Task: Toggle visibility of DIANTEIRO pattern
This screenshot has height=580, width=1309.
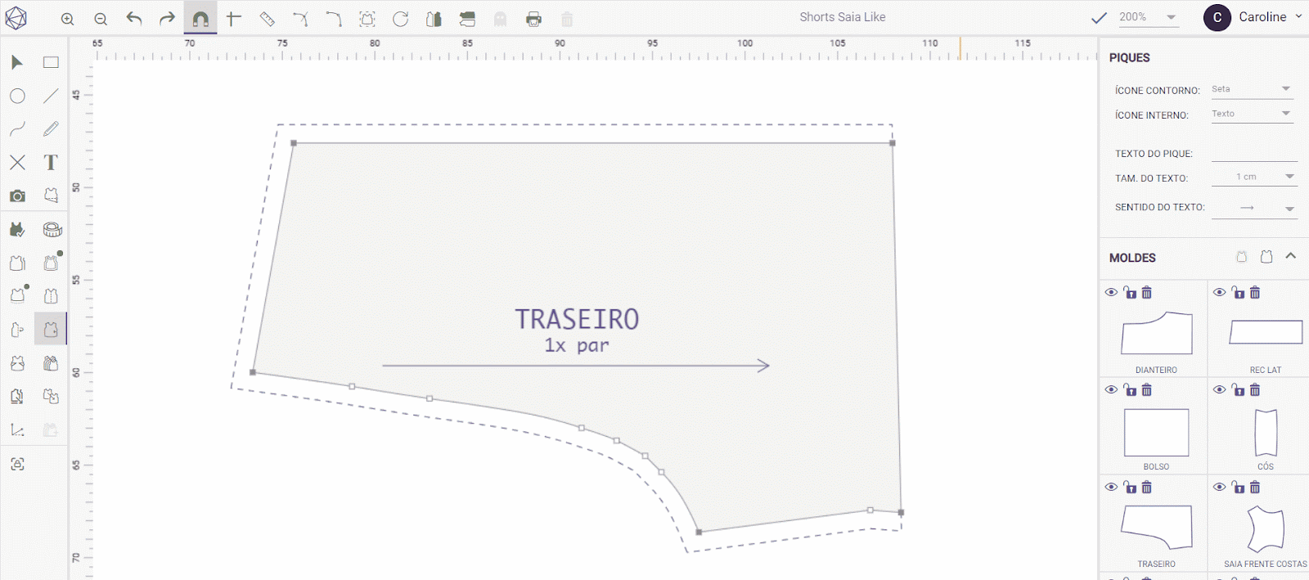Action: pos(1111,292)
